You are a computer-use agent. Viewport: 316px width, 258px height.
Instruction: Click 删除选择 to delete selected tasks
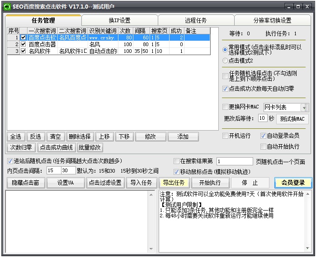point(80,136)
